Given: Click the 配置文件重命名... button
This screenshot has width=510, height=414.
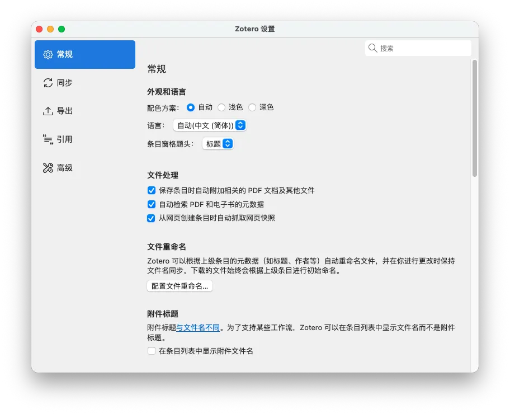Looking at the screenshot, I should click(180, 286).
